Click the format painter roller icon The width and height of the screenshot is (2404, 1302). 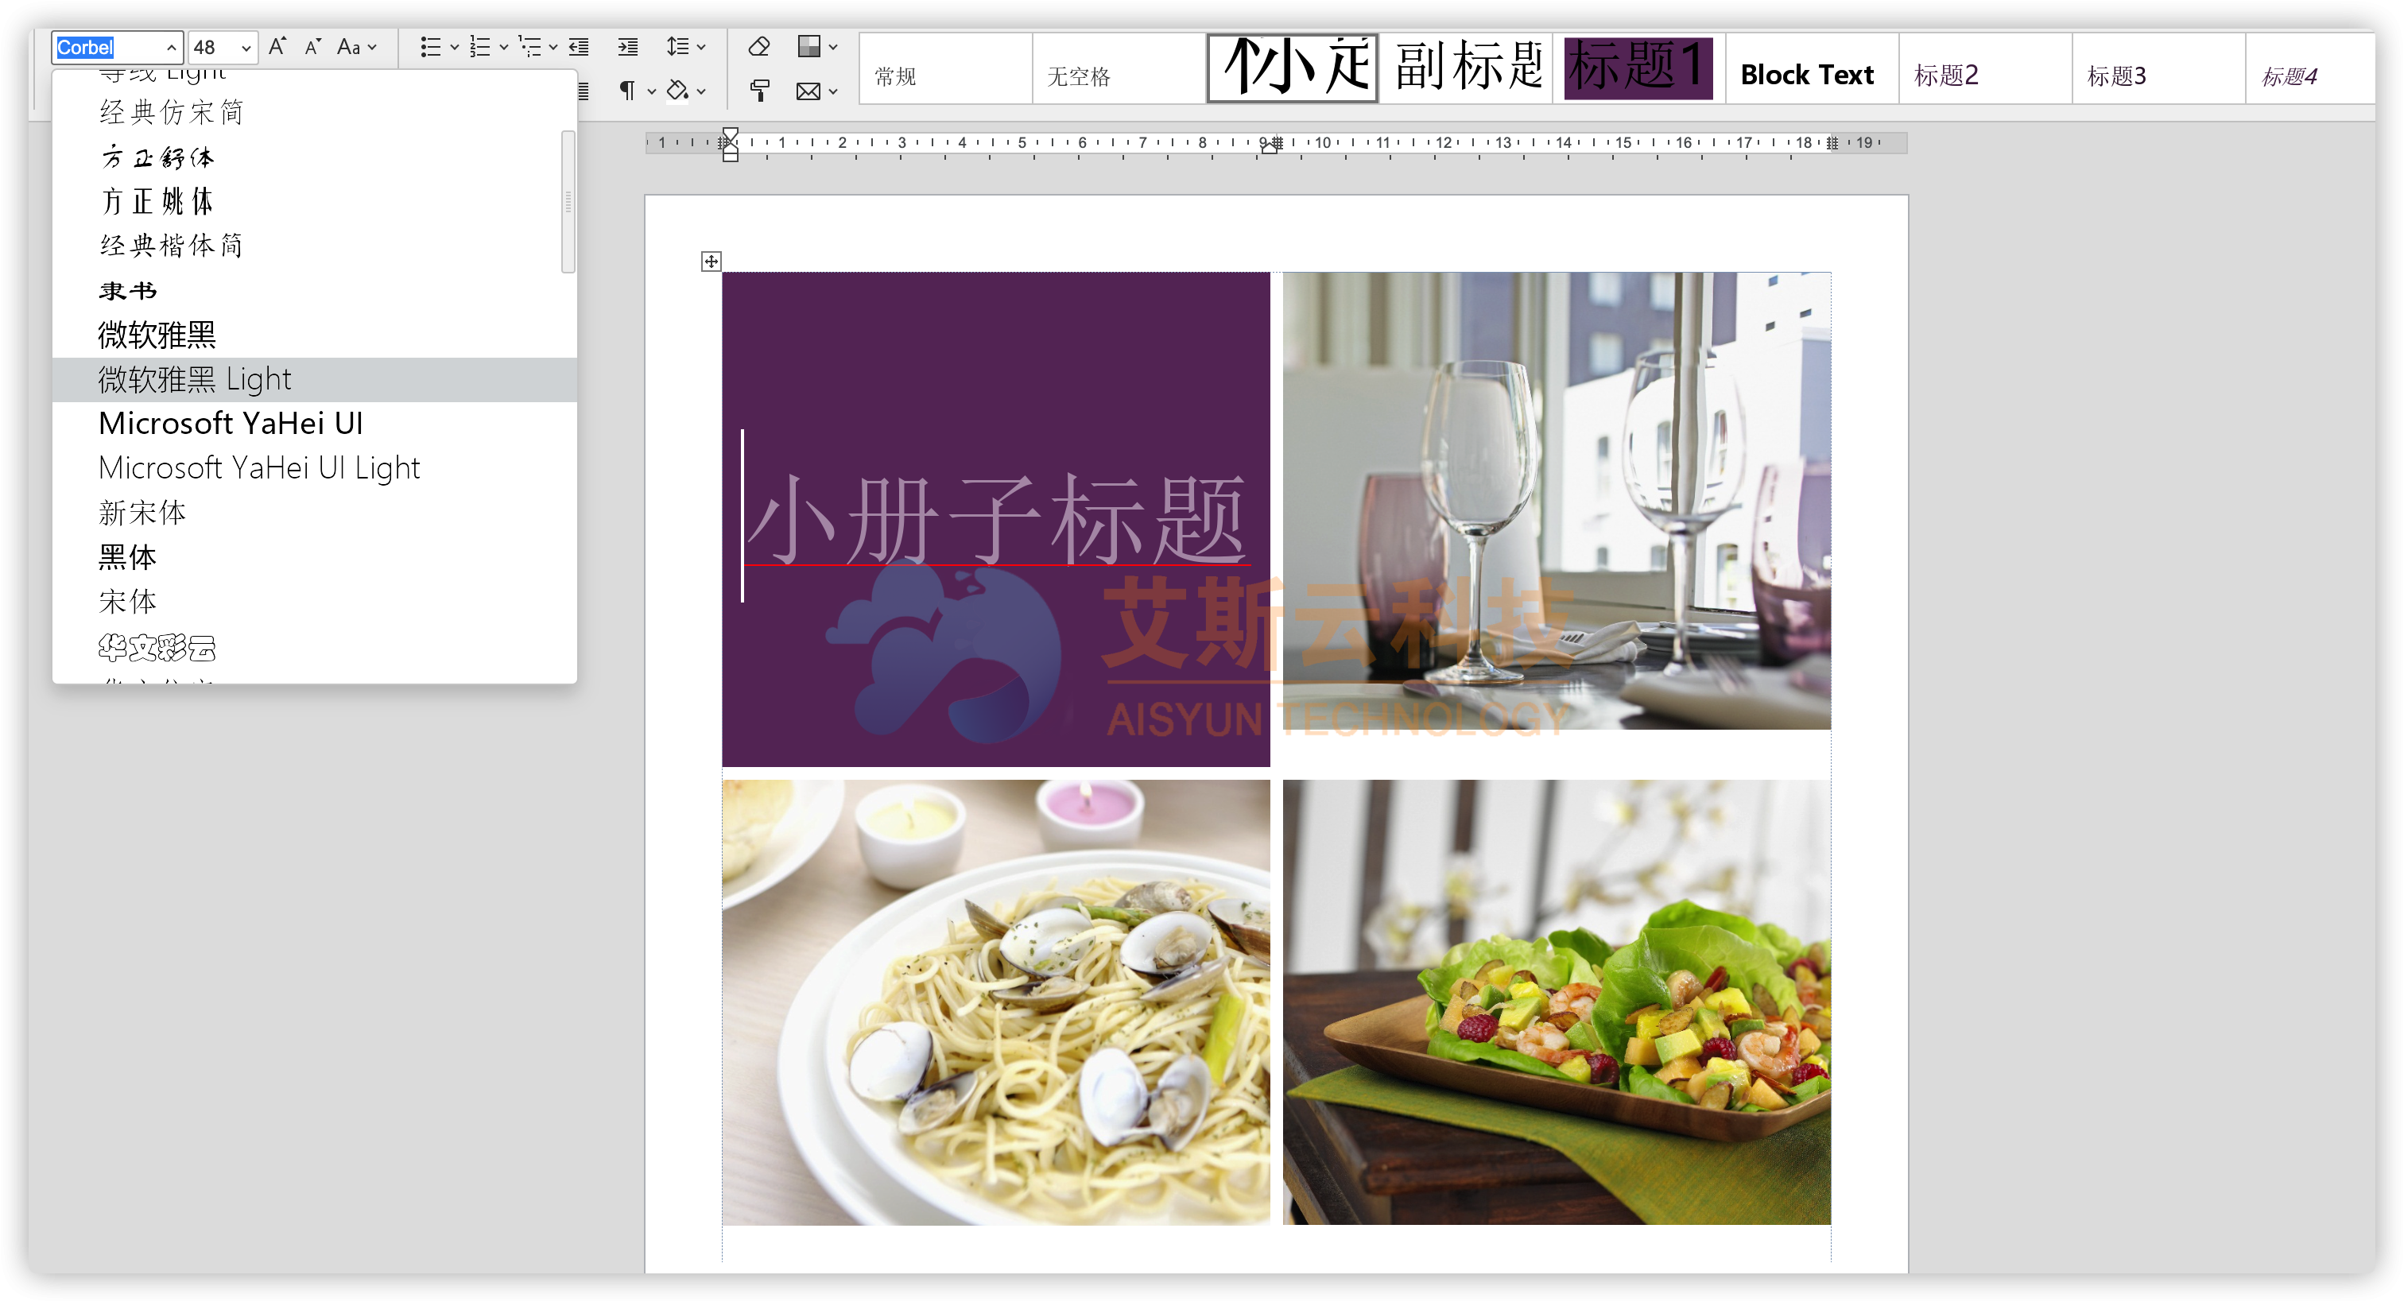760,91
